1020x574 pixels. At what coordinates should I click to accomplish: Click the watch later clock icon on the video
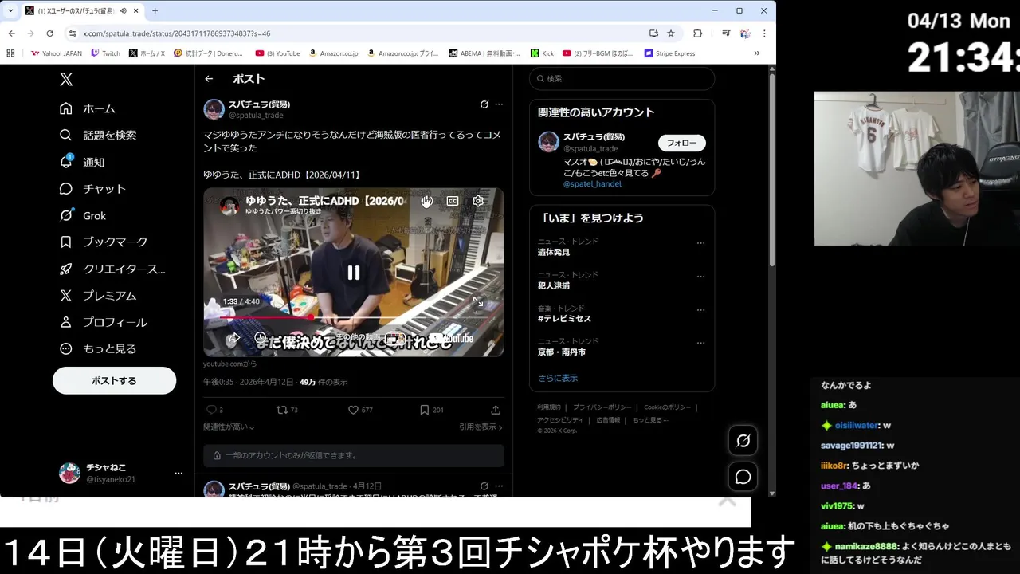261,339
